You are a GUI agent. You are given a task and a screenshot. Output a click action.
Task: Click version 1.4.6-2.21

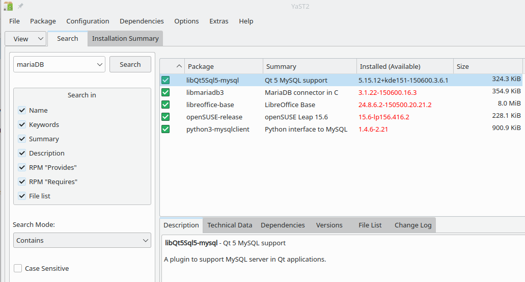[x=373, y=129]
